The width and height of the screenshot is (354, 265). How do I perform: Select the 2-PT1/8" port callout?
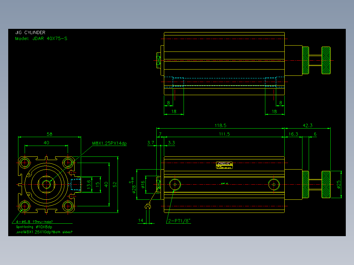click(179, 221)
